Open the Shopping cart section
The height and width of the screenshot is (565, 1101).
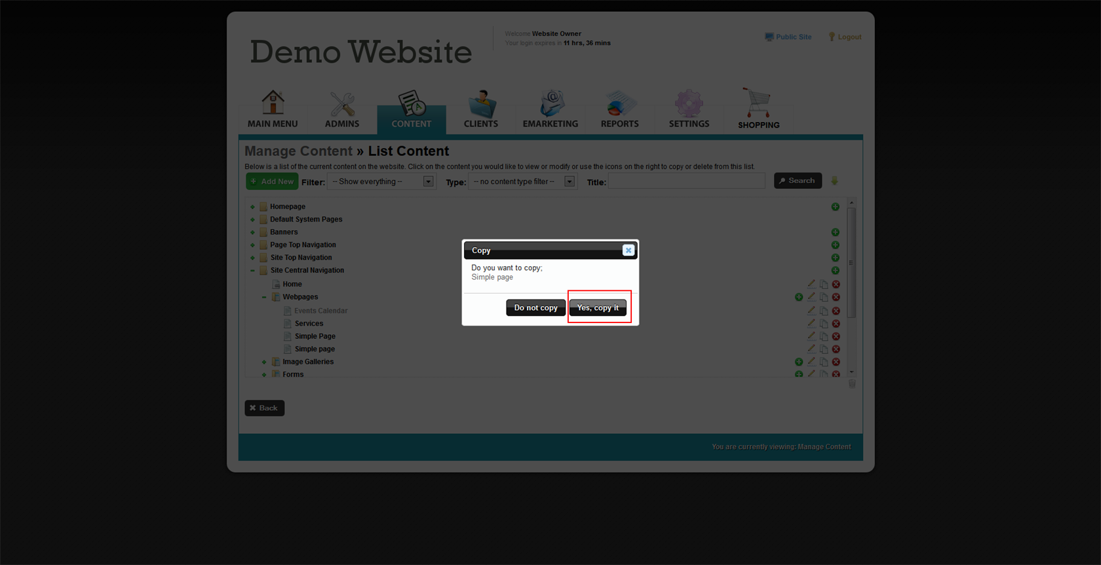[758, 110]
